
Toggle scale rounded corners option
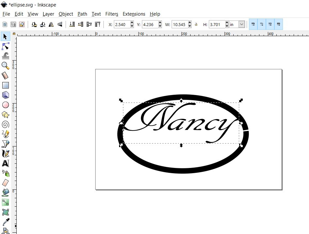pos(261,24)
